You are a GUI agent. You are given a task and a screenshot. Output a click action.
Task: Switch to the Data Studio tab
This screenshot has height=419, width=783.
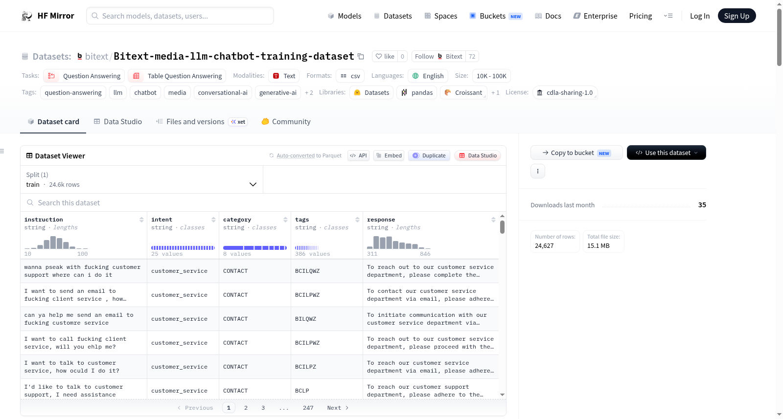(x=118, y=122)
